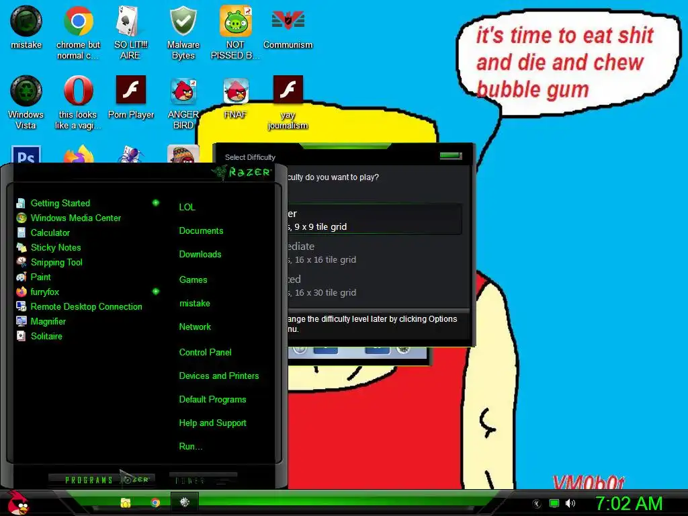Click the PROGRAMS button in start menu
688x516 pixels.
point(102,480)
